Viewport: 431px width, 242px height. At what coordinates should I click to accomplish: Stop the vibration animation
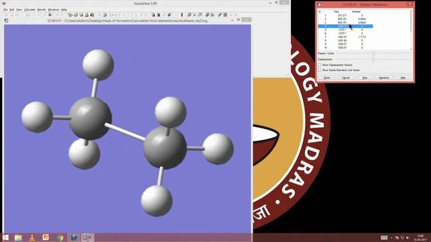tap(365, 78)
